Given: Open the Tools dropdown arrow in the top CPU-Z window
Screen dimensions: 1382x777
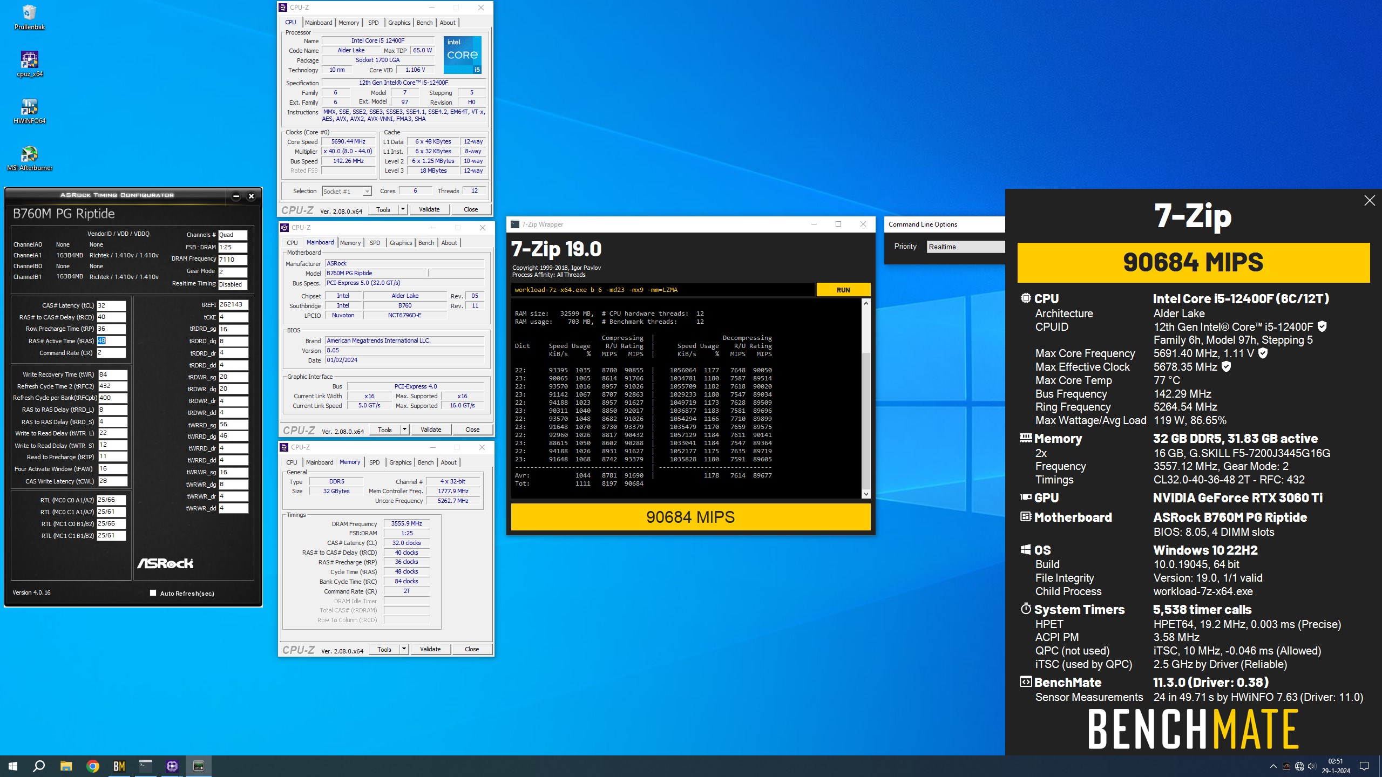Looking at the screenshot, I should [403, 209].
